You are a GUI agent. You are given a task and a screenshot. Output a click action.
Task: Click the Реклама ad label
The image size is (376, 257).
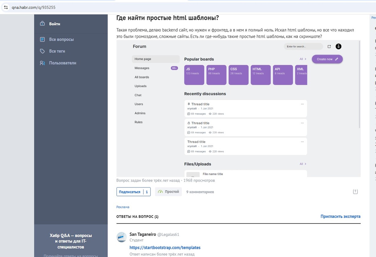tap(123, 207)
